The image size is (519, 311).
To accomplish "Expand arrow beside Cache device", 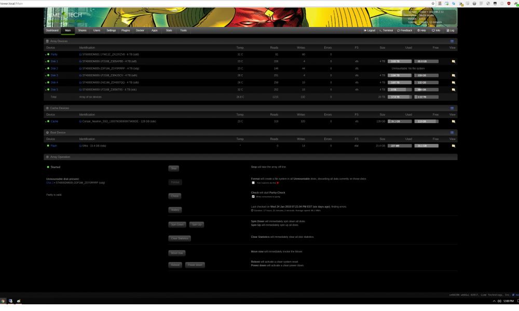I will 46,121.
